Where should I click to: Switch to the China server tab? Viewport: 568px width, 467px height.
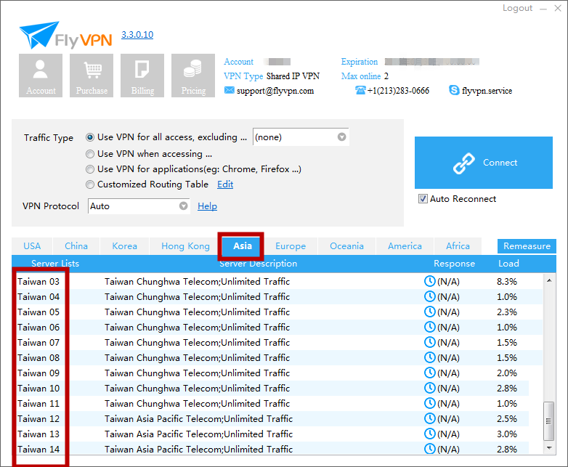click(76, 246)
